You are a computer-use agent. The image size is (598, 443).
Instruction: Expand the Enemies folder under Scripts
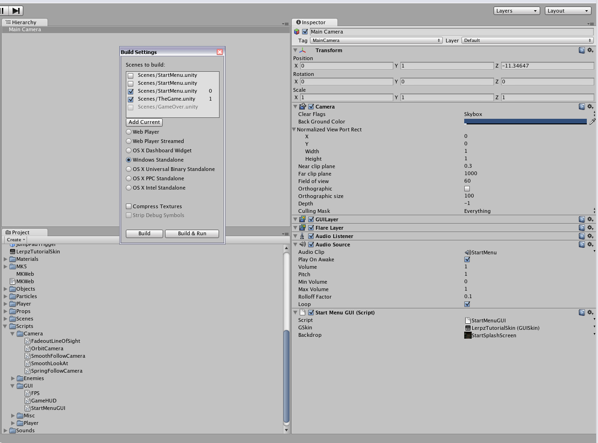pos(13,378)
